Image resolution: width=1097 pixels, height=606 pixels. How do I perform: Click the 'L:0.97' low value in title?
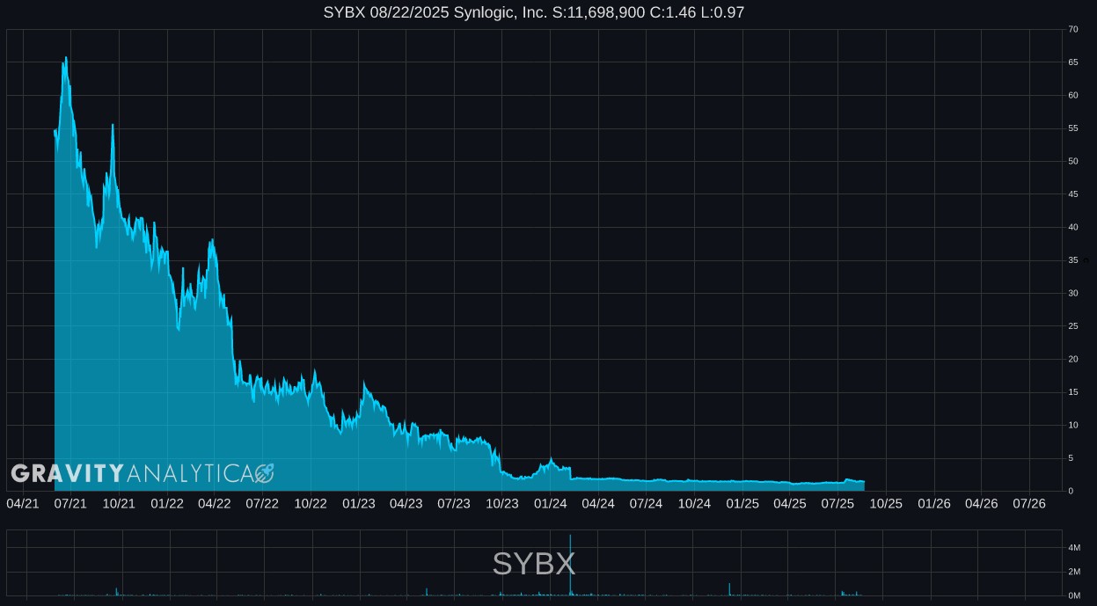tap(723, 12)
